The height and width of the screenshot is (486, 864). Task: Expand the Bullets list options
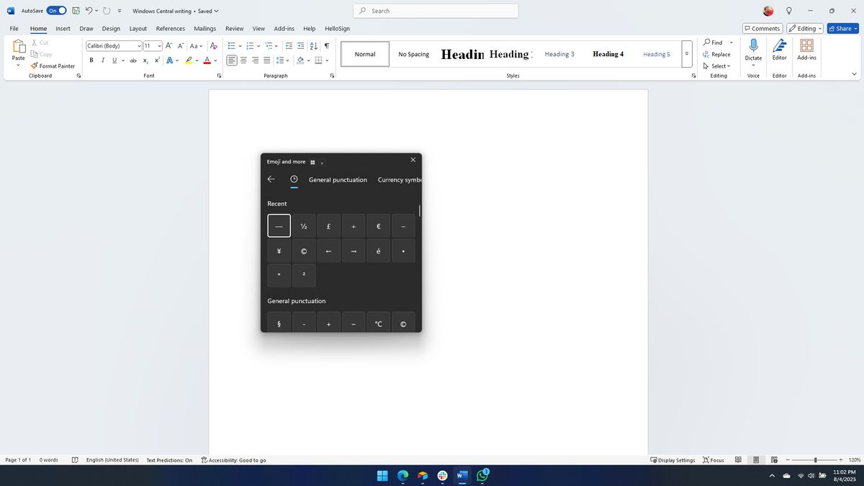pos(240,45)
